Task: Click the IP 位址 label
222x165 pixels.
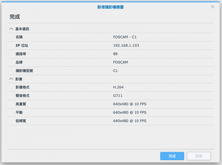Action: (x=22, y=45)
